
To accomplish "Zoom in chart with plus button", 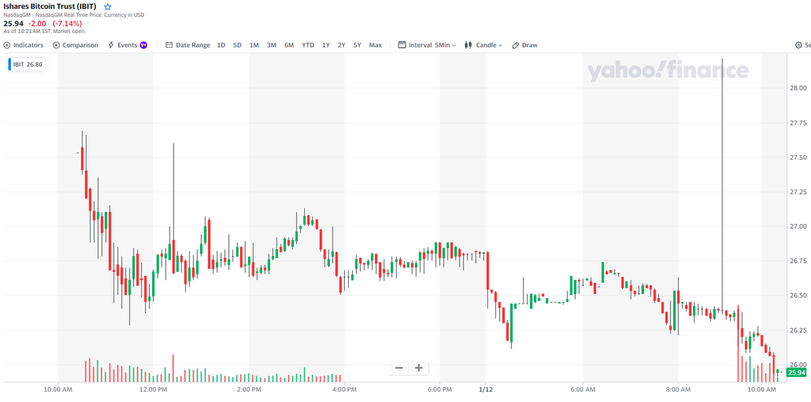I will tap(419, 368).
